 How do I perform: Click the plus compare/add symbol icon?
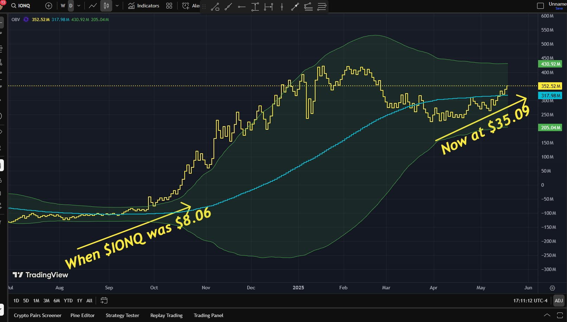(x=49, y=6)
